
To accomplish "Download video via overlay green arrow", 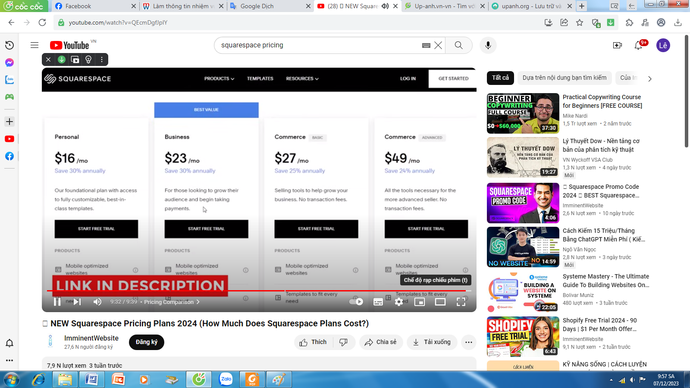I will pyautogui.click(x=62, y=59).
